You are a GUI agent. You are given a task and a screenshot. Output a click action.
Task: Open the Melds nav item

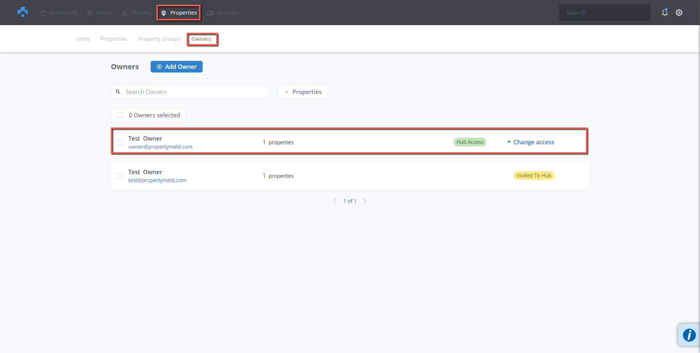click(99, 13)
